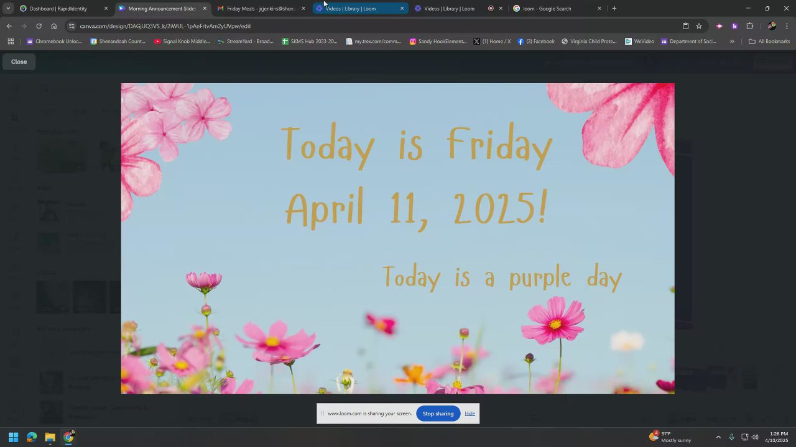Open the weather widget showing Mostly sunny

click(670, 437)
